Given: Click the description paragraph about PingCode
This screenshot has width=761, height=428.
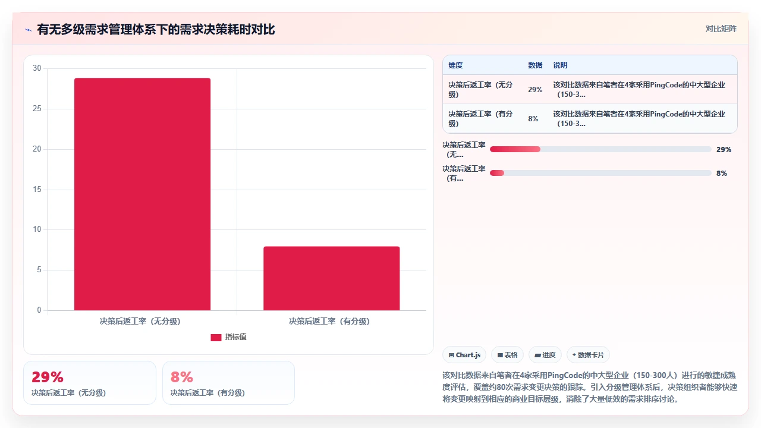Looking at the screenshot, I should tap(590, 387).
